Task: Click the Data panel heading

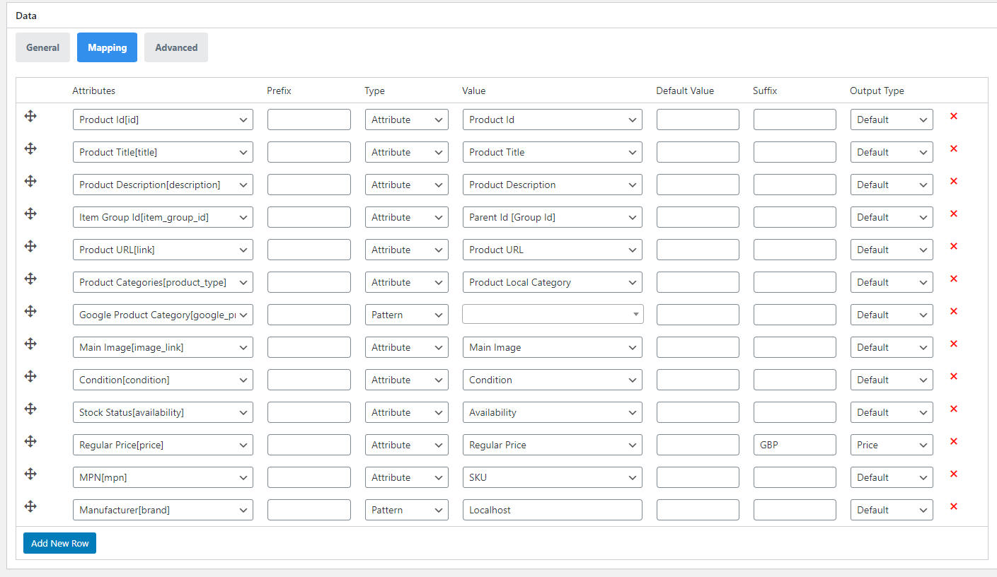Action: [26, 15]
